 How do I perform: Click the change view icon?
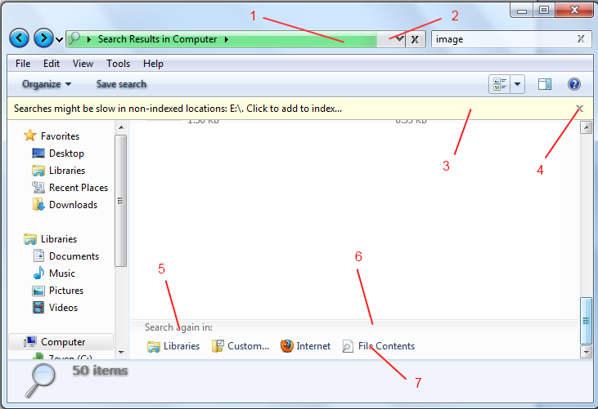499,84
